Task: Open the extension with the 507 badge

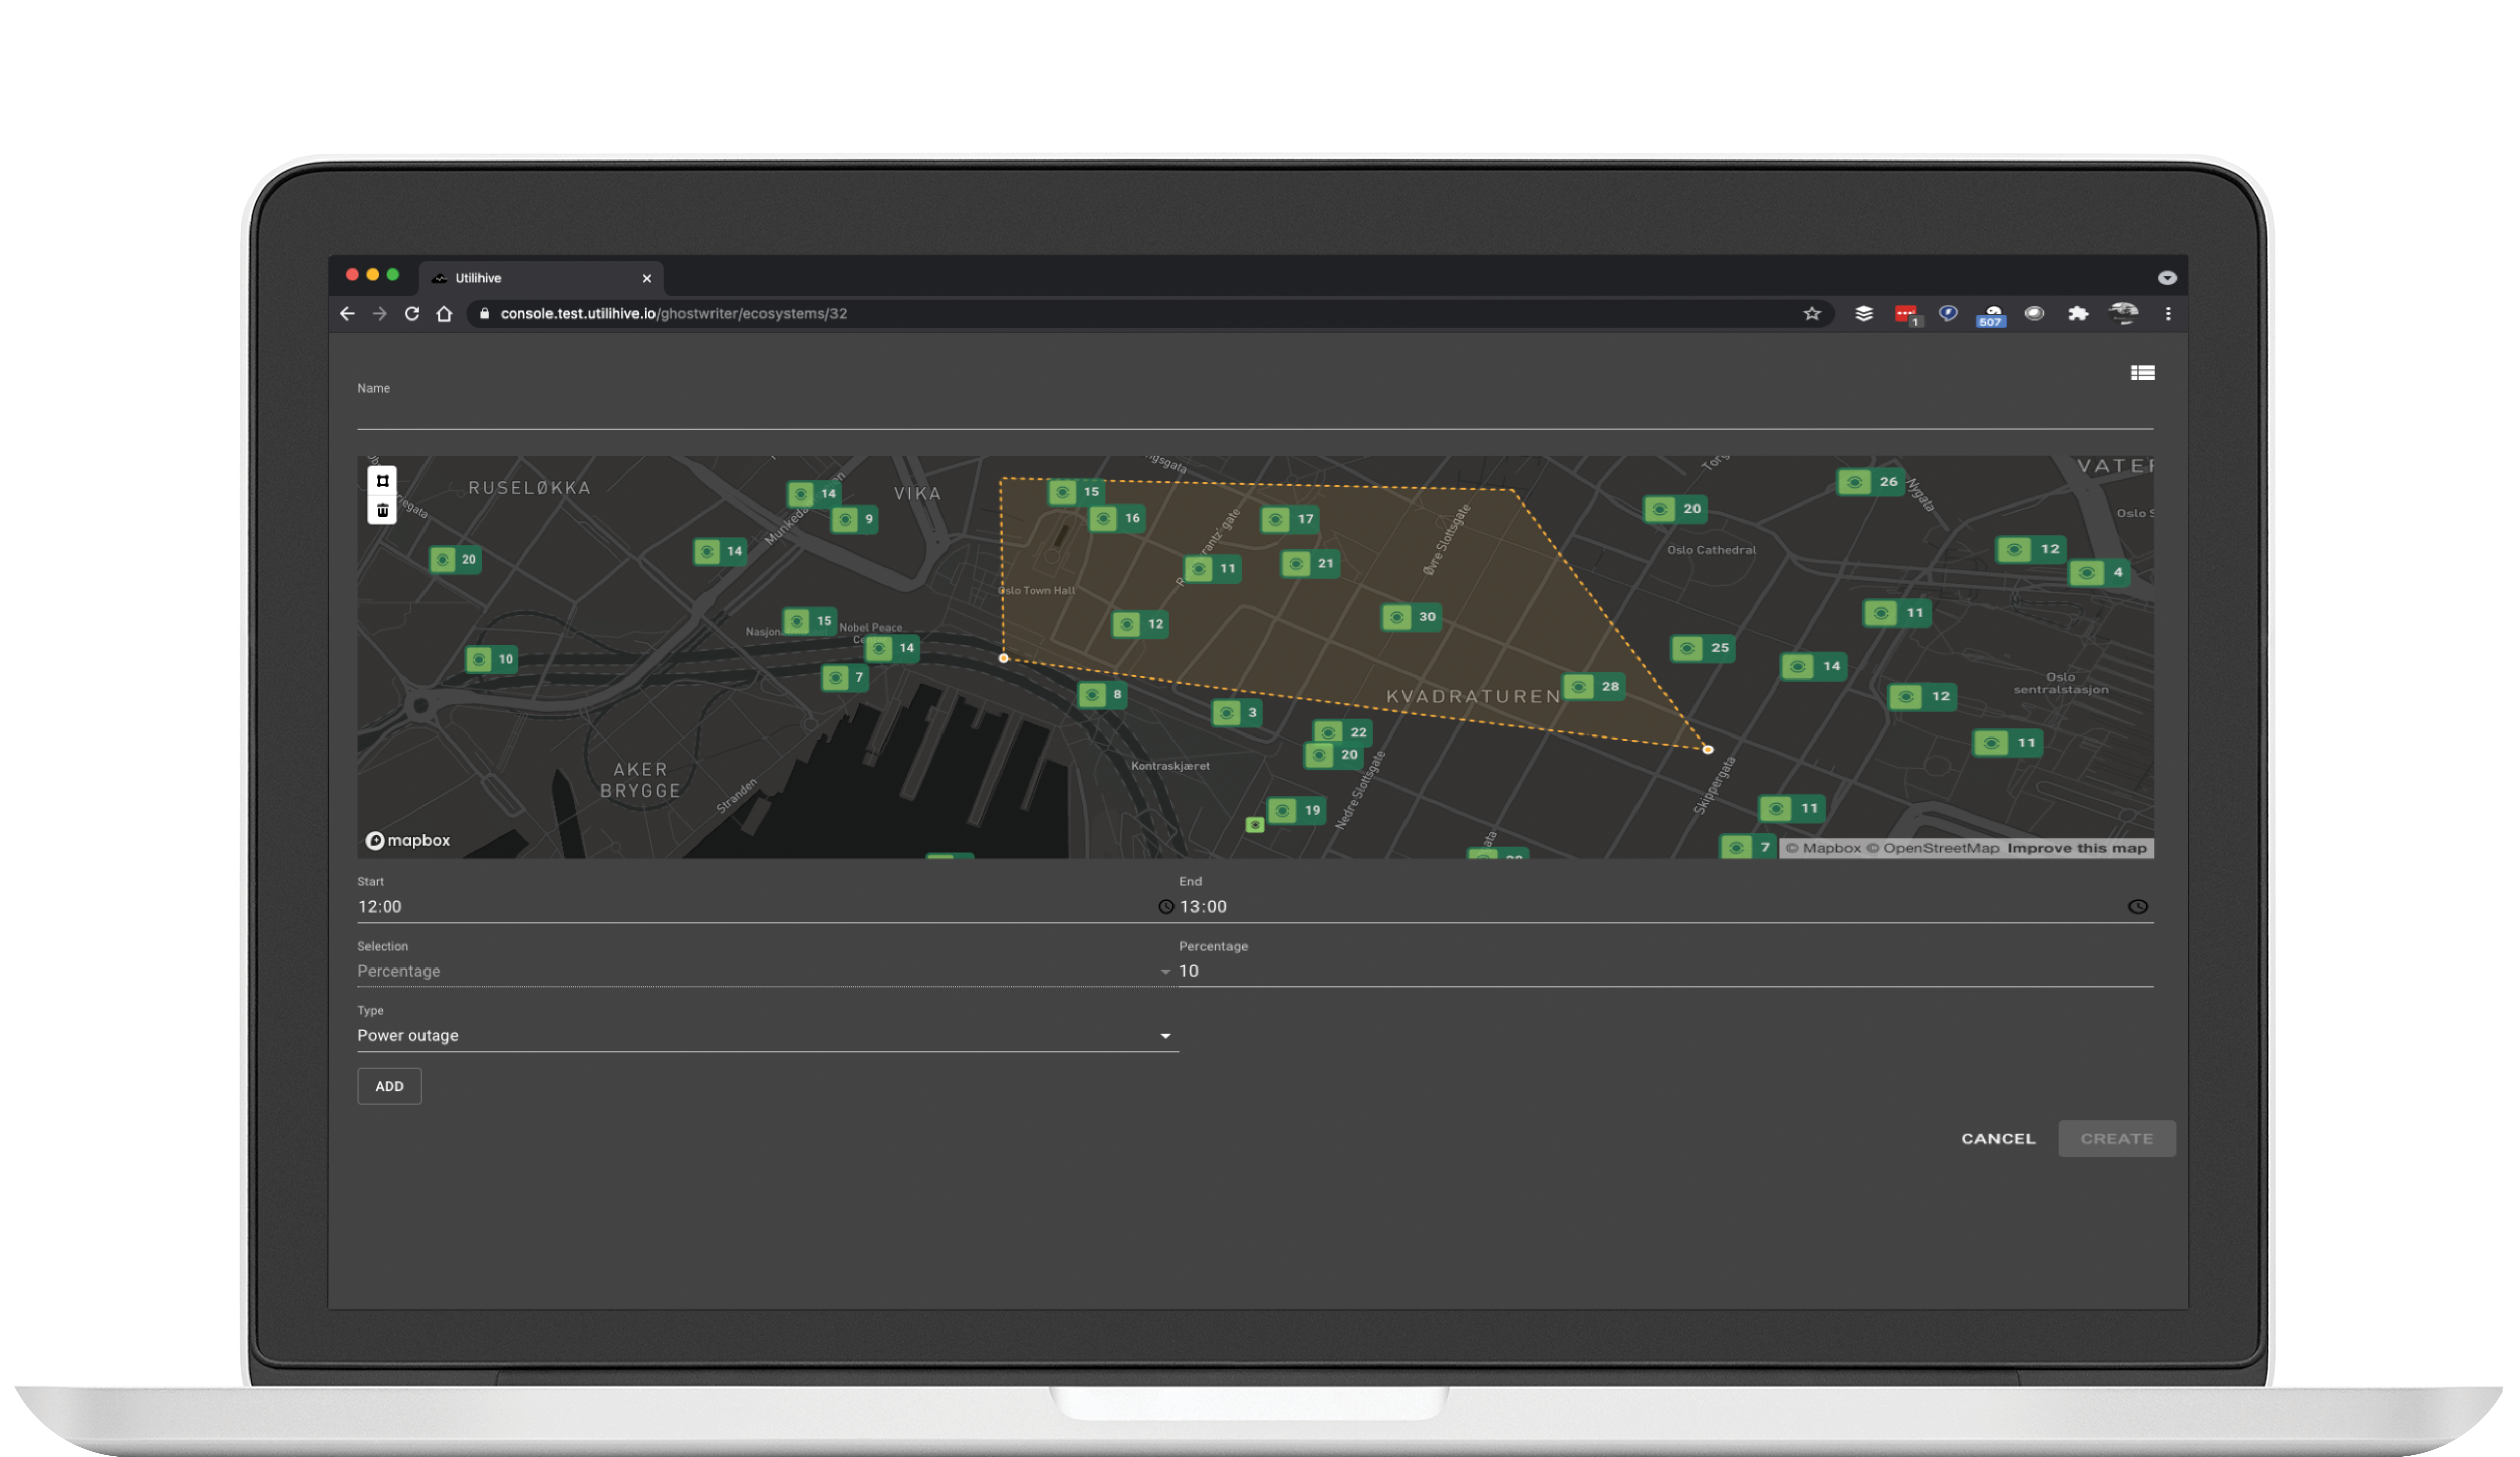Action: (1991, 316)
